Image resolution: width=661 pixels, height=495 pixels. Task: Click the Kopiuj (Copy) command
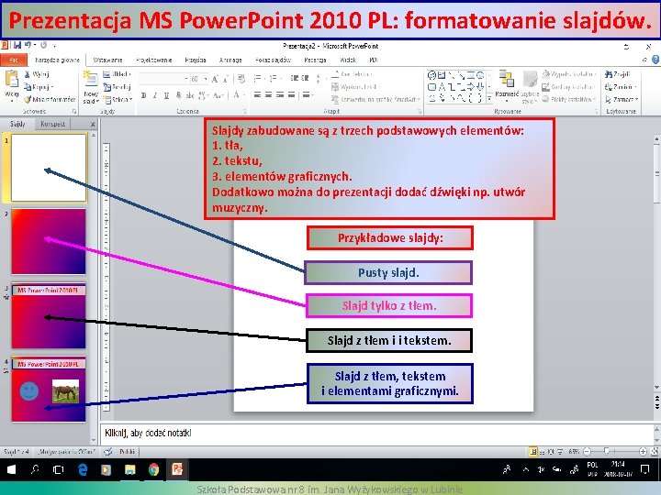click(x=38, y=87)
